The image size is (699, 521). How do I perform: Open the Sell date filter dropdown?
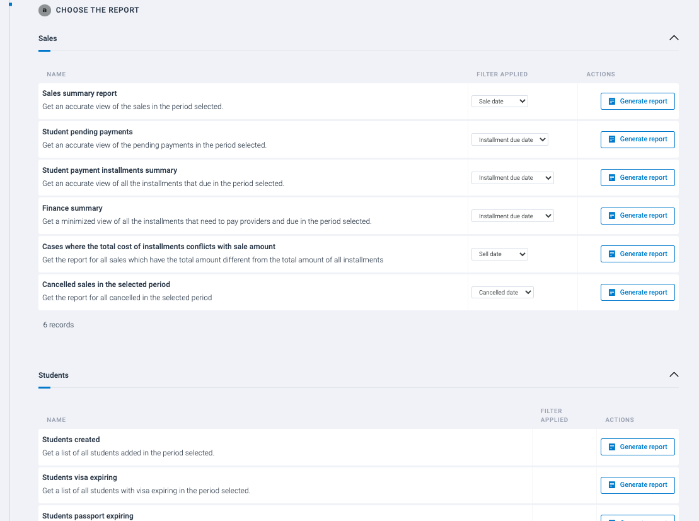[x=500, y=254]
